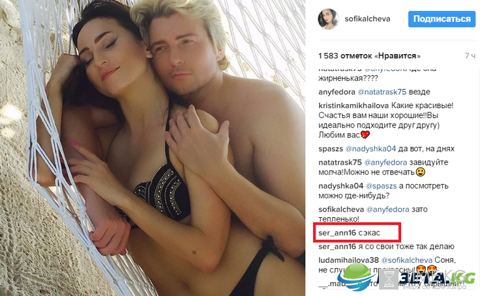Click the @sofikalcheva mention in ludamihailova38 comment
480x296 pixels.
point(406,260)
